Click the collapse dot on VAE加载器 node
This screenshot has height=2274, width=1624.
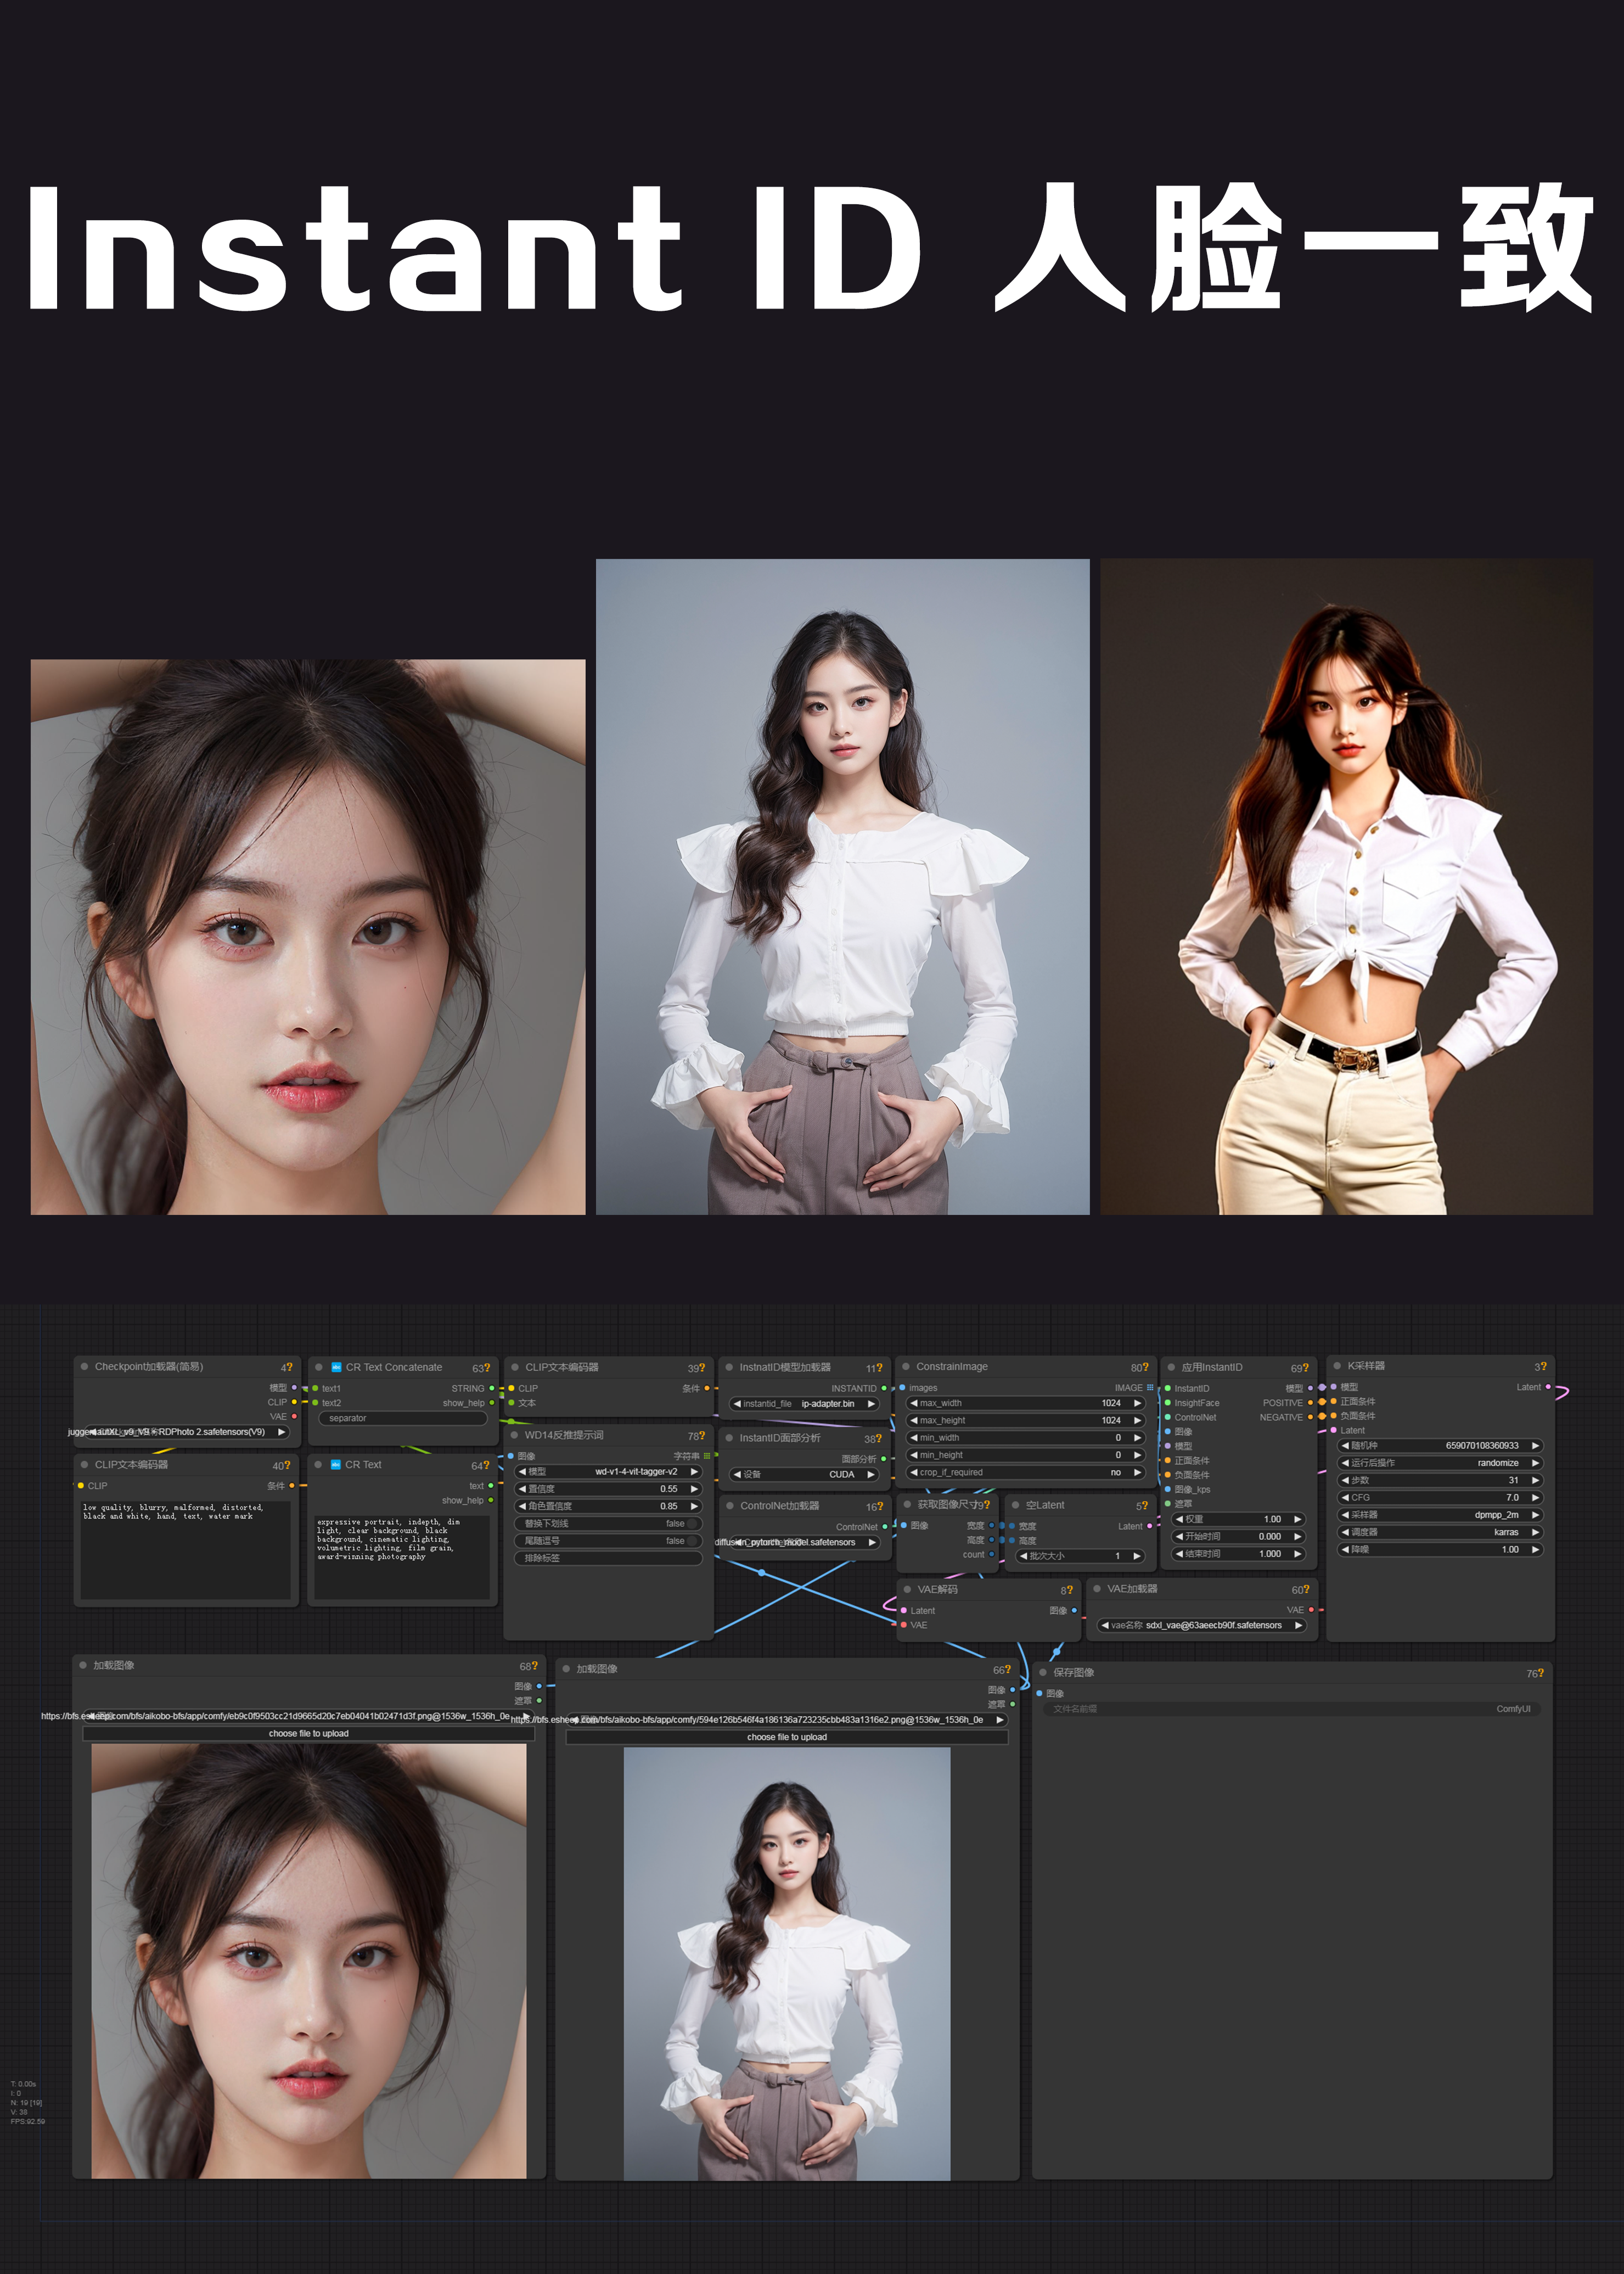tap(1097, 1589)
